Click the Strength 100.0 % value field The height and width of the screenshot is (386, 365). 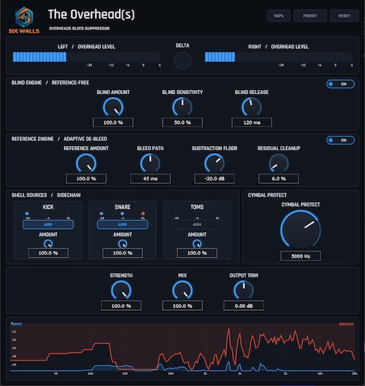[x=121, y=306]
